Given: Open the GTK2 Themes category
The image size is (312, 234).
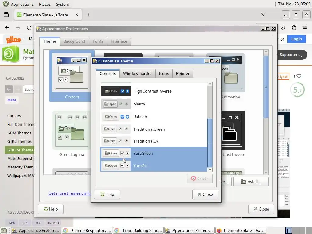Looking at the screenshot, I should tap(19, 141).
